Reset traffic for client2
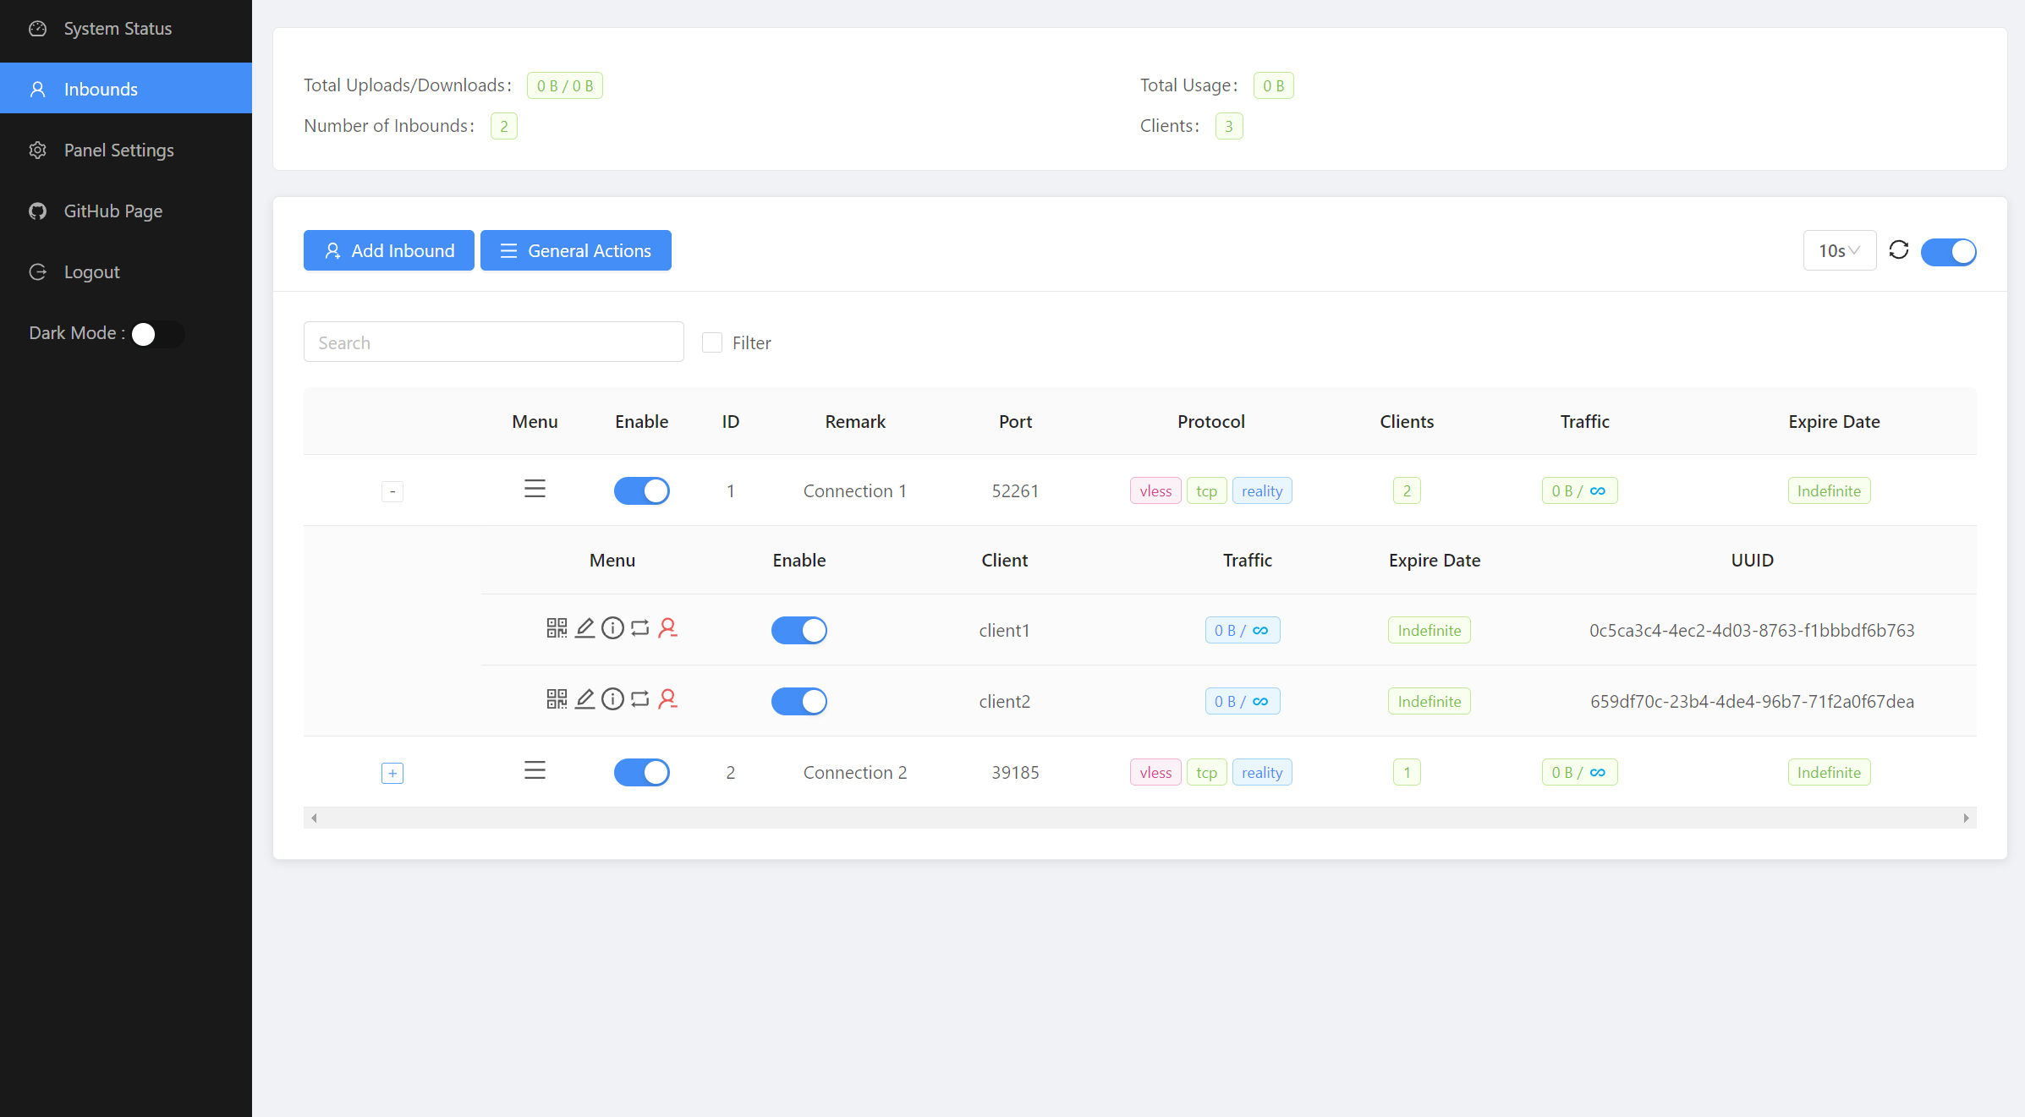 click(x=640, y=699)
